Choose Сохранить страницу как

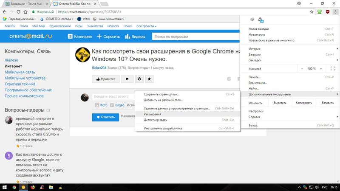click(x=187, y=94)
